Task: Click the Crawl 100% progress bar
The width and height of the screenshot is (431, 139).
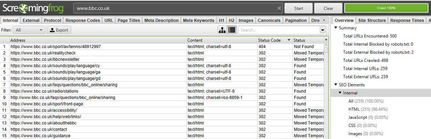Action: coord(386,8)
